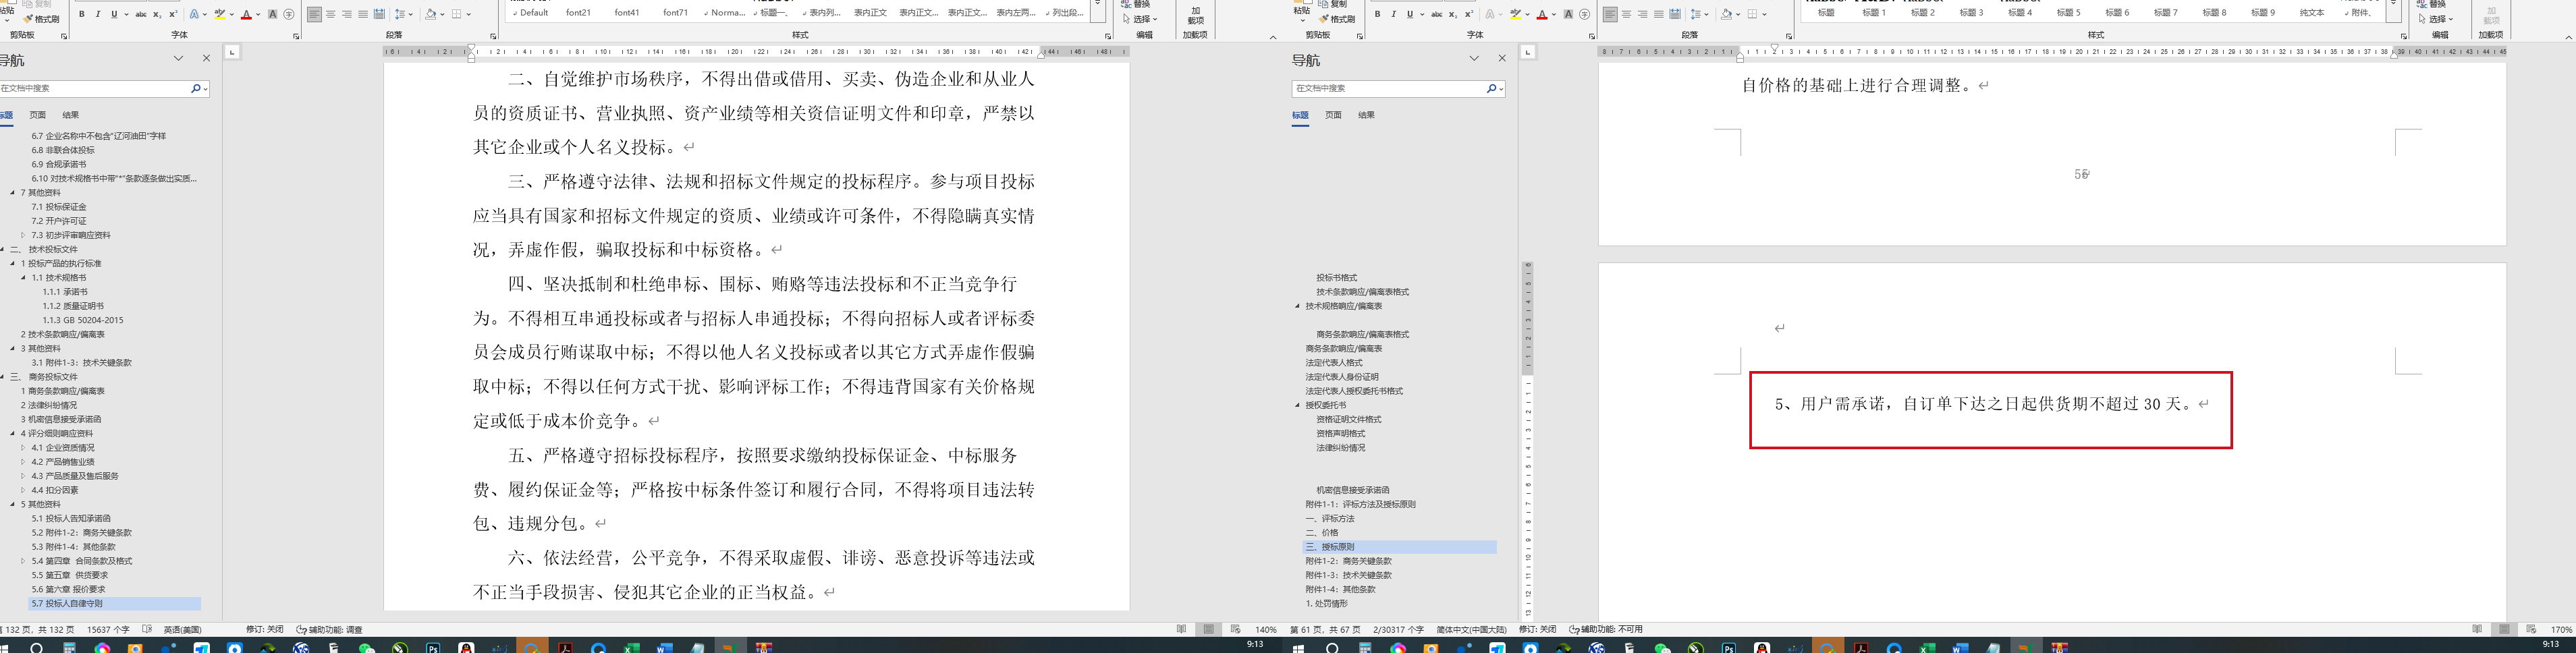Apply 标题 1 style in right window
The height and width of the screenshot is (653, 2576).
pyautogui.click(x=1874, y=12)
